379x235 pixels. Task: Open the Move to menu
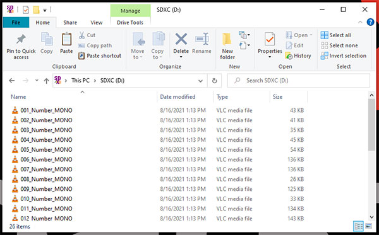click(138, 46)
